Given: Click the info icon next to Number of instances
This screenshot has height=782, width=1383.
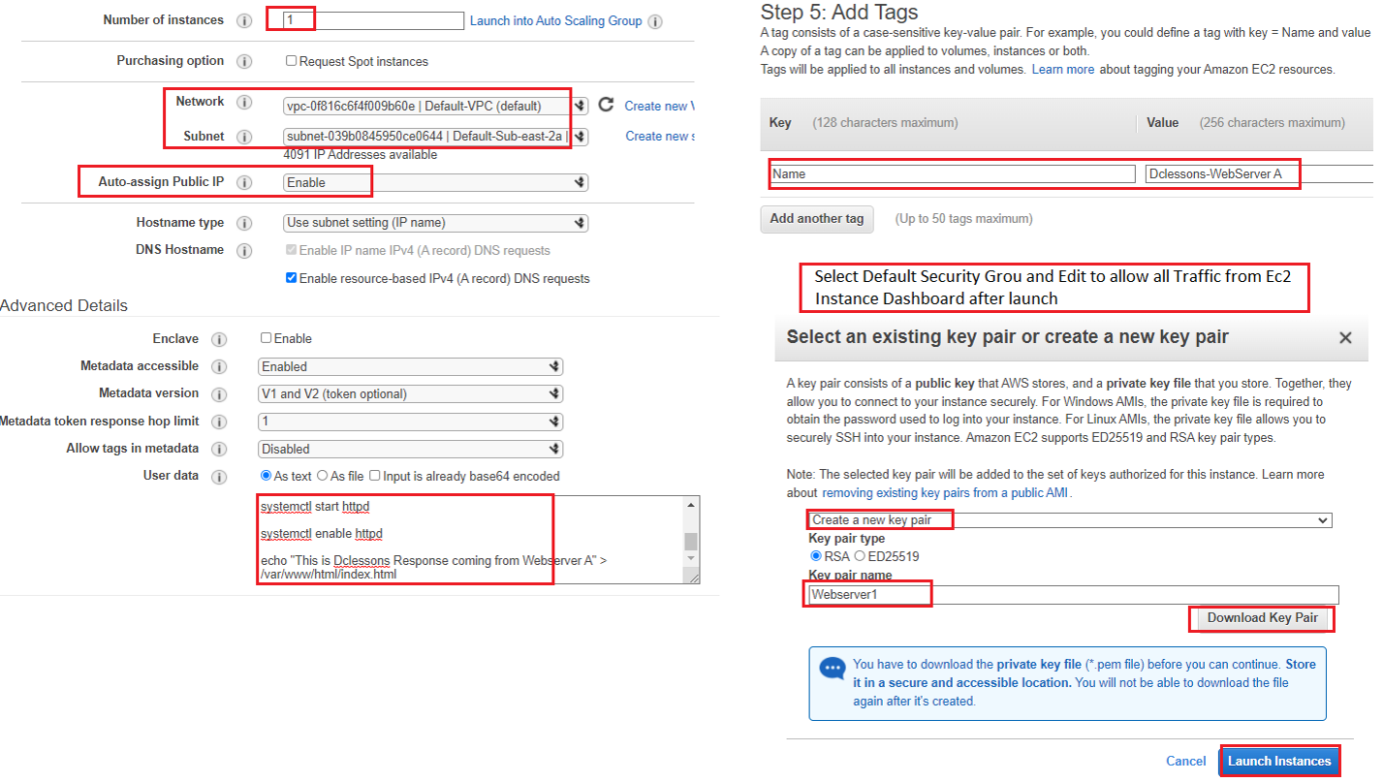Looking at the screenshot, I should coord(244,20).
